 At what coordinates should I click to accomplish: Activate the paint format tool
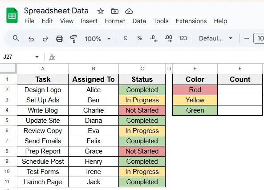click(73, 39)
